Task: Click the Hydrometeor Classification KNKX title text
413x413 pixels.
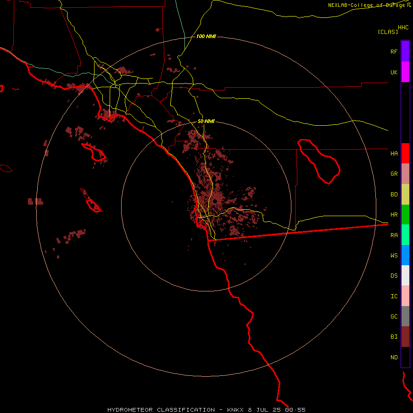Action: click(x=206, y=410)
